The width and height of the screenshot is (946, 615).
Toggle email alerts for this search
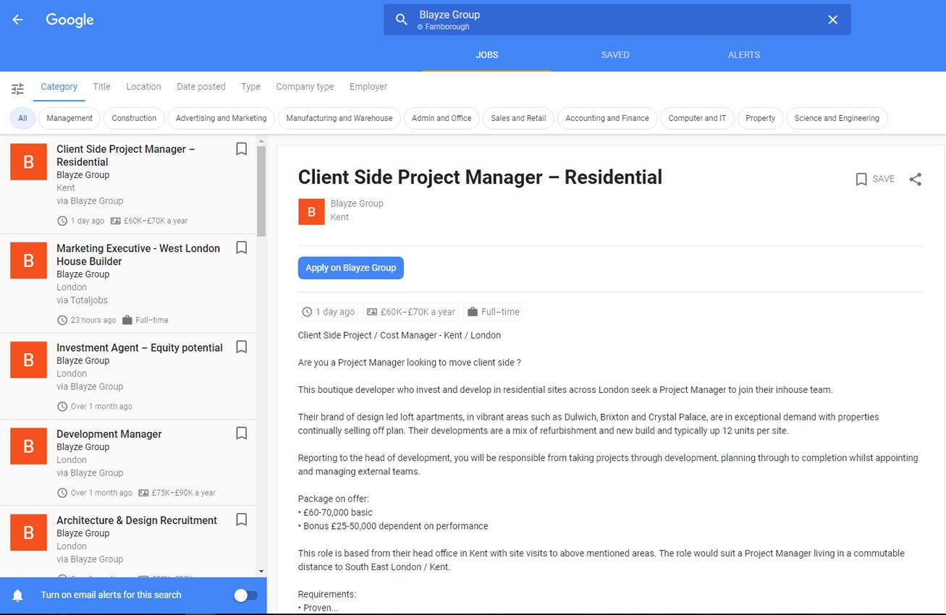click(246, 595)
